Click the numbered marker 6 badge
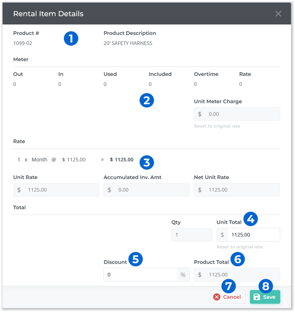Viewport: 295px width, 312px height. [238, 259]
